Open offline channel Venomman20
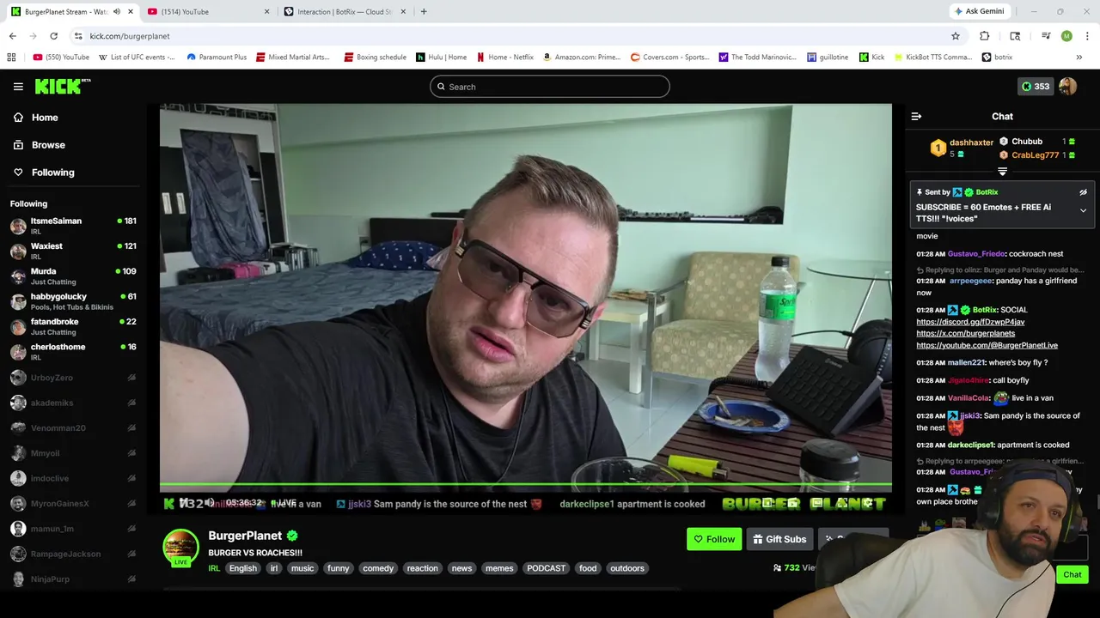This screenshot has height=618, width=1100. 73,427
